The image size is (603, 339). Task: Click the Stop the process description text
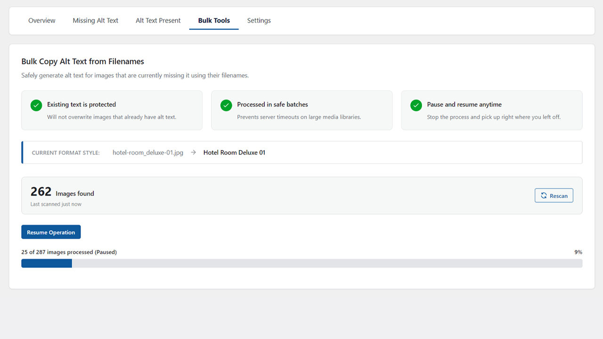(494, 117)
